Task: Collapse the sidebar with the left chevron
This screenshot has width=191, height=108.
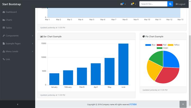Action: tap(18, 104)
